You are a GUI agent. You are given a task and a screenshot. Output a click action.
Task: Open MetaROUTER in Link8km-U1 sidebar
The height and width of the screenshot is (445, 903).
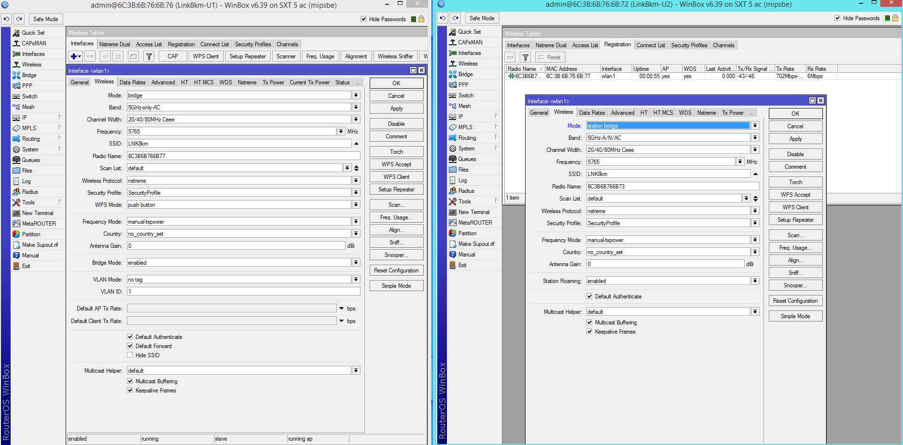tap(39, 224)
